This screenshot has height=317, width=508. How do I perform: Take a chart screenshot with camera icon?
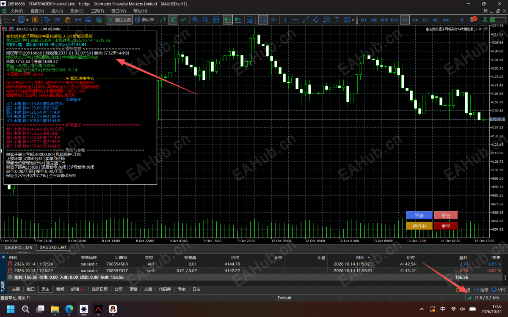[251, 19]
